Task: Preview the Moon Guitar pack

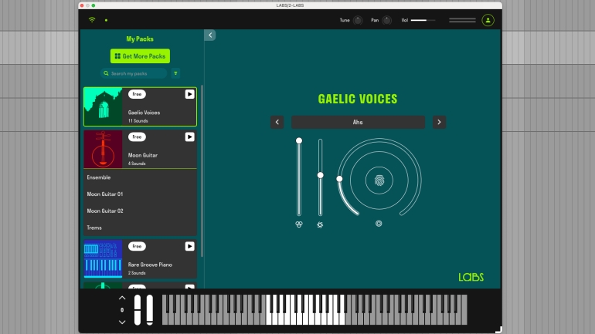Action: 189,137
